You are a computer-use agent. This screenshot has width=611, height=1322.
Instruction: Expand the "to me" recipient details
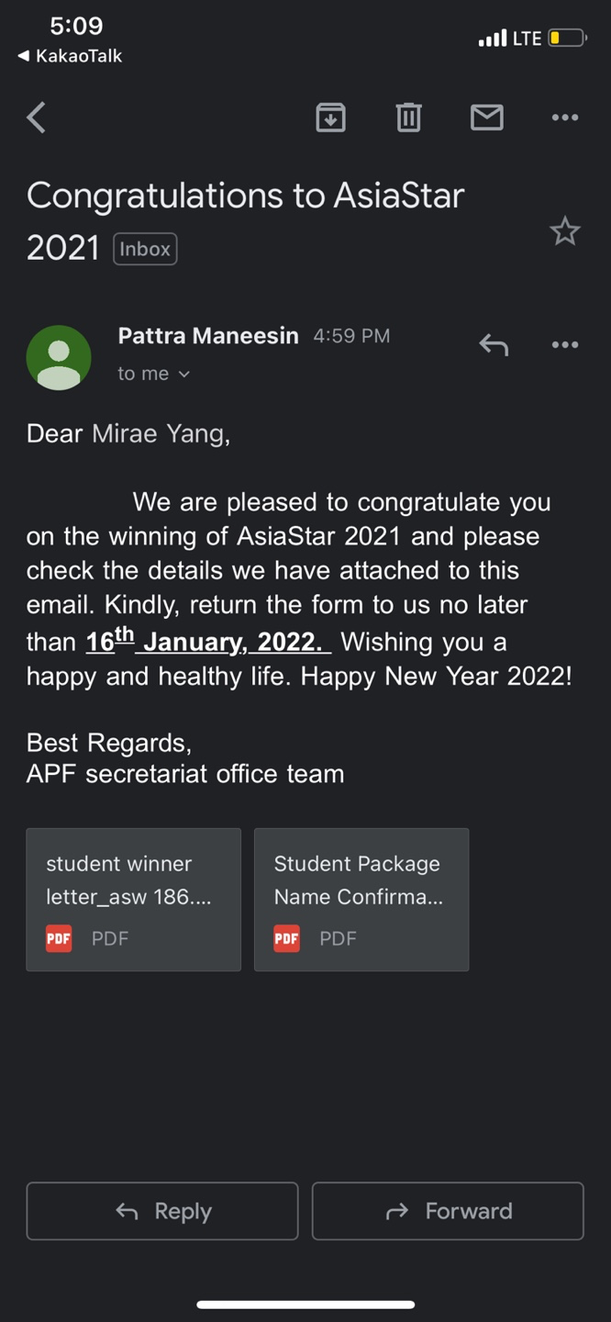pos(153,374)
